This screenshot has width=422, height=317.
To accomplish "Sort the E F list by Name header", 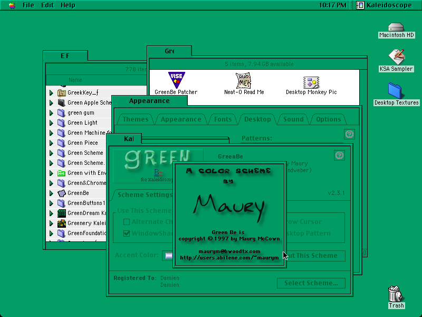I will click(x=75, y=80).
